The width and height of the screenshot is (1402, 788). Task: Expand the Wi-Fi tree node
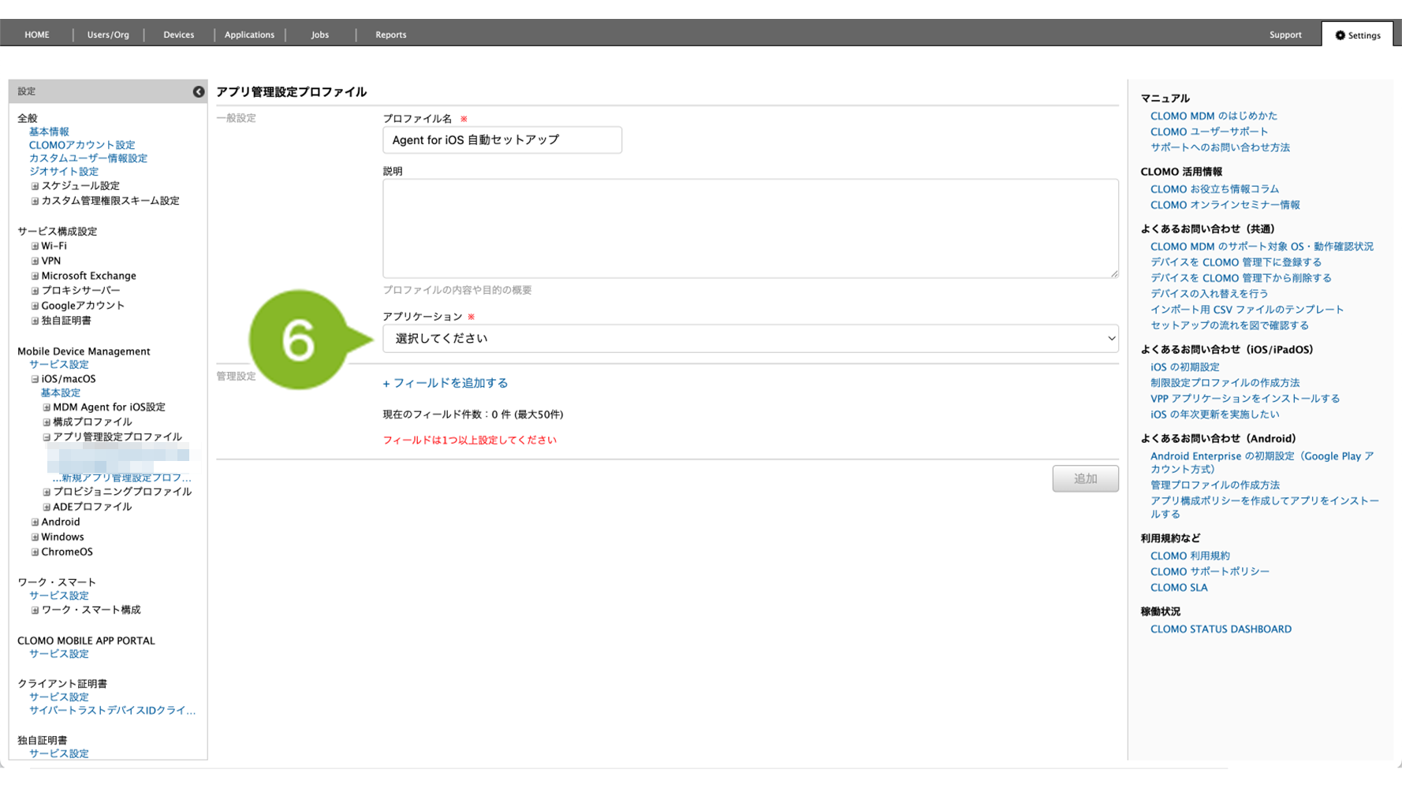click(x=35, y=246)
